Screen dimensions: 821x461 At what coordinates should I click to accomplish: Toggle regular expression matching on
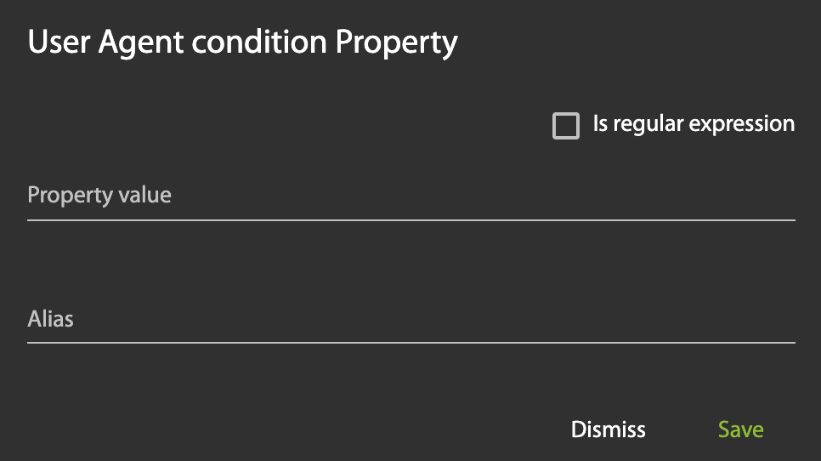click(x=566, y=126)
